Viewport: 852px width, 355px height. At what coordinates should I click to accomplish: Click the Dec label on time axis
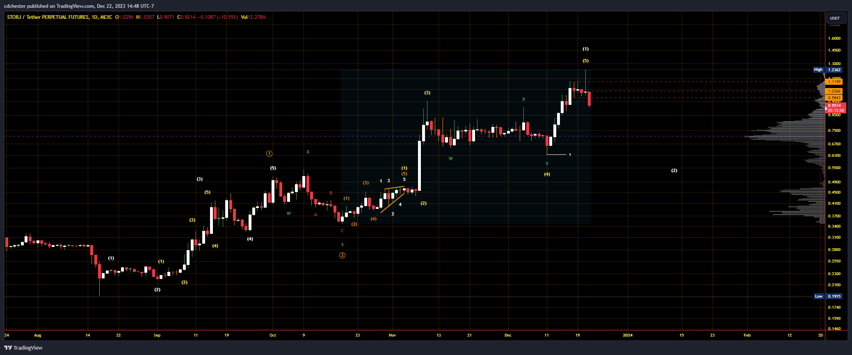pyautogui.click(x=508, y=335)
